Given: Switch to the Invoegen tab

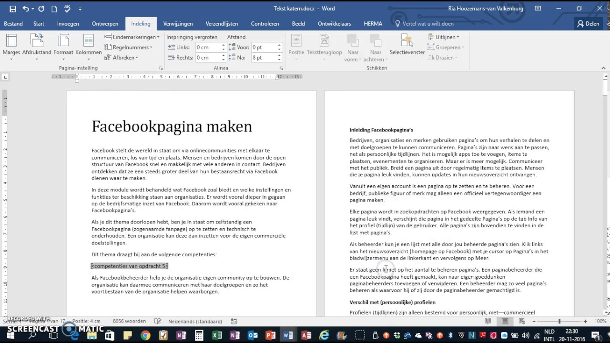Looking at the screenshot, I should (68, 23).
